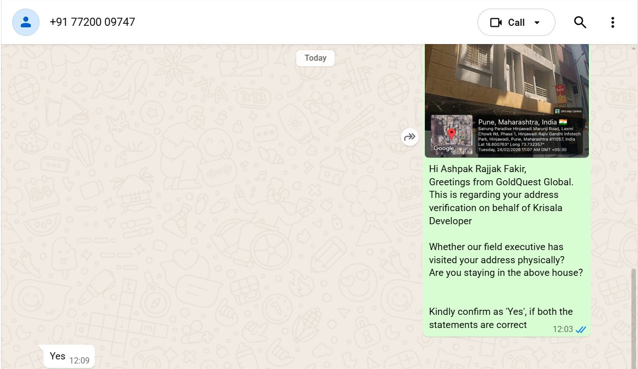Click the Indian flag in photo caption
638x369 pixels.
click(563, 122)
